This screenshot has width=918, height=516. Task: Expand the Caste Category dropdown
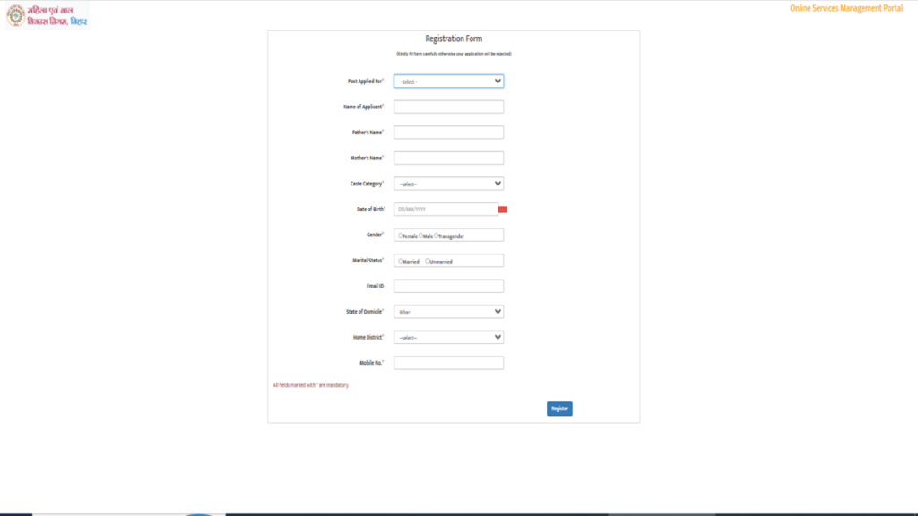(x=448, y=184)
